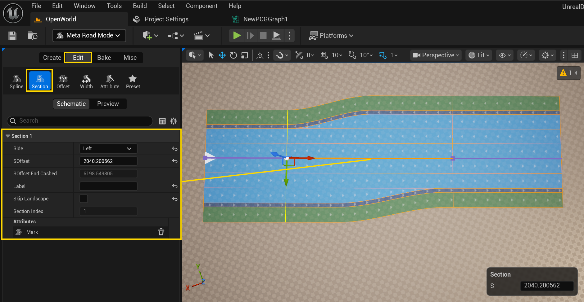
Task: Select the Spline edit tool
Action: 16,81
